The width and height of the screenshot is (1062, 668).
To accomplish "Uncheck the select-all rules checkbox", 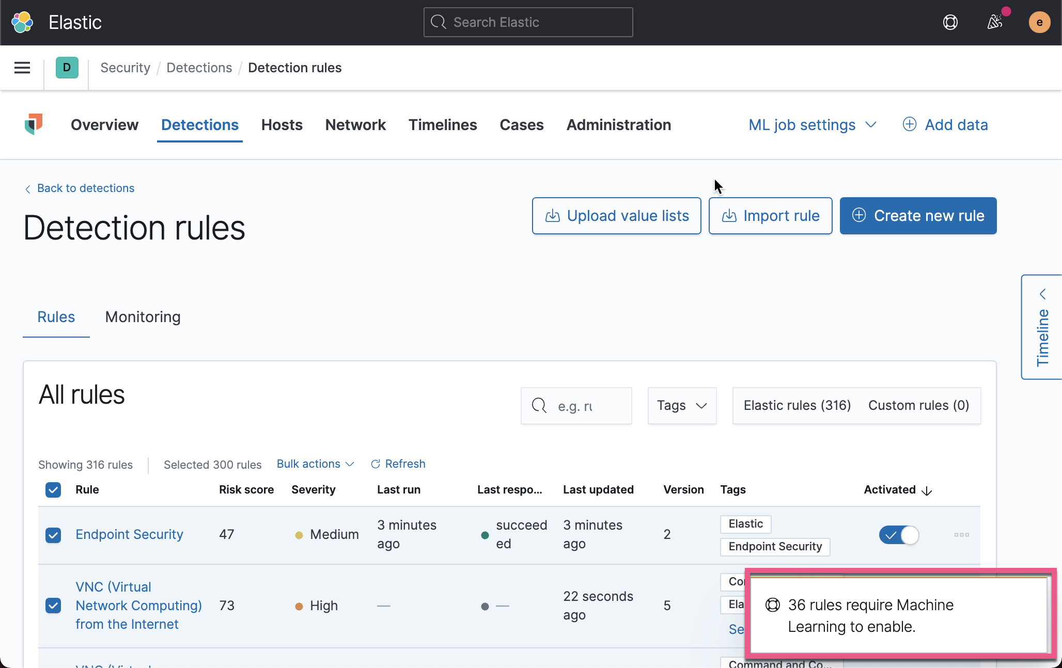I will pos(53,489).
